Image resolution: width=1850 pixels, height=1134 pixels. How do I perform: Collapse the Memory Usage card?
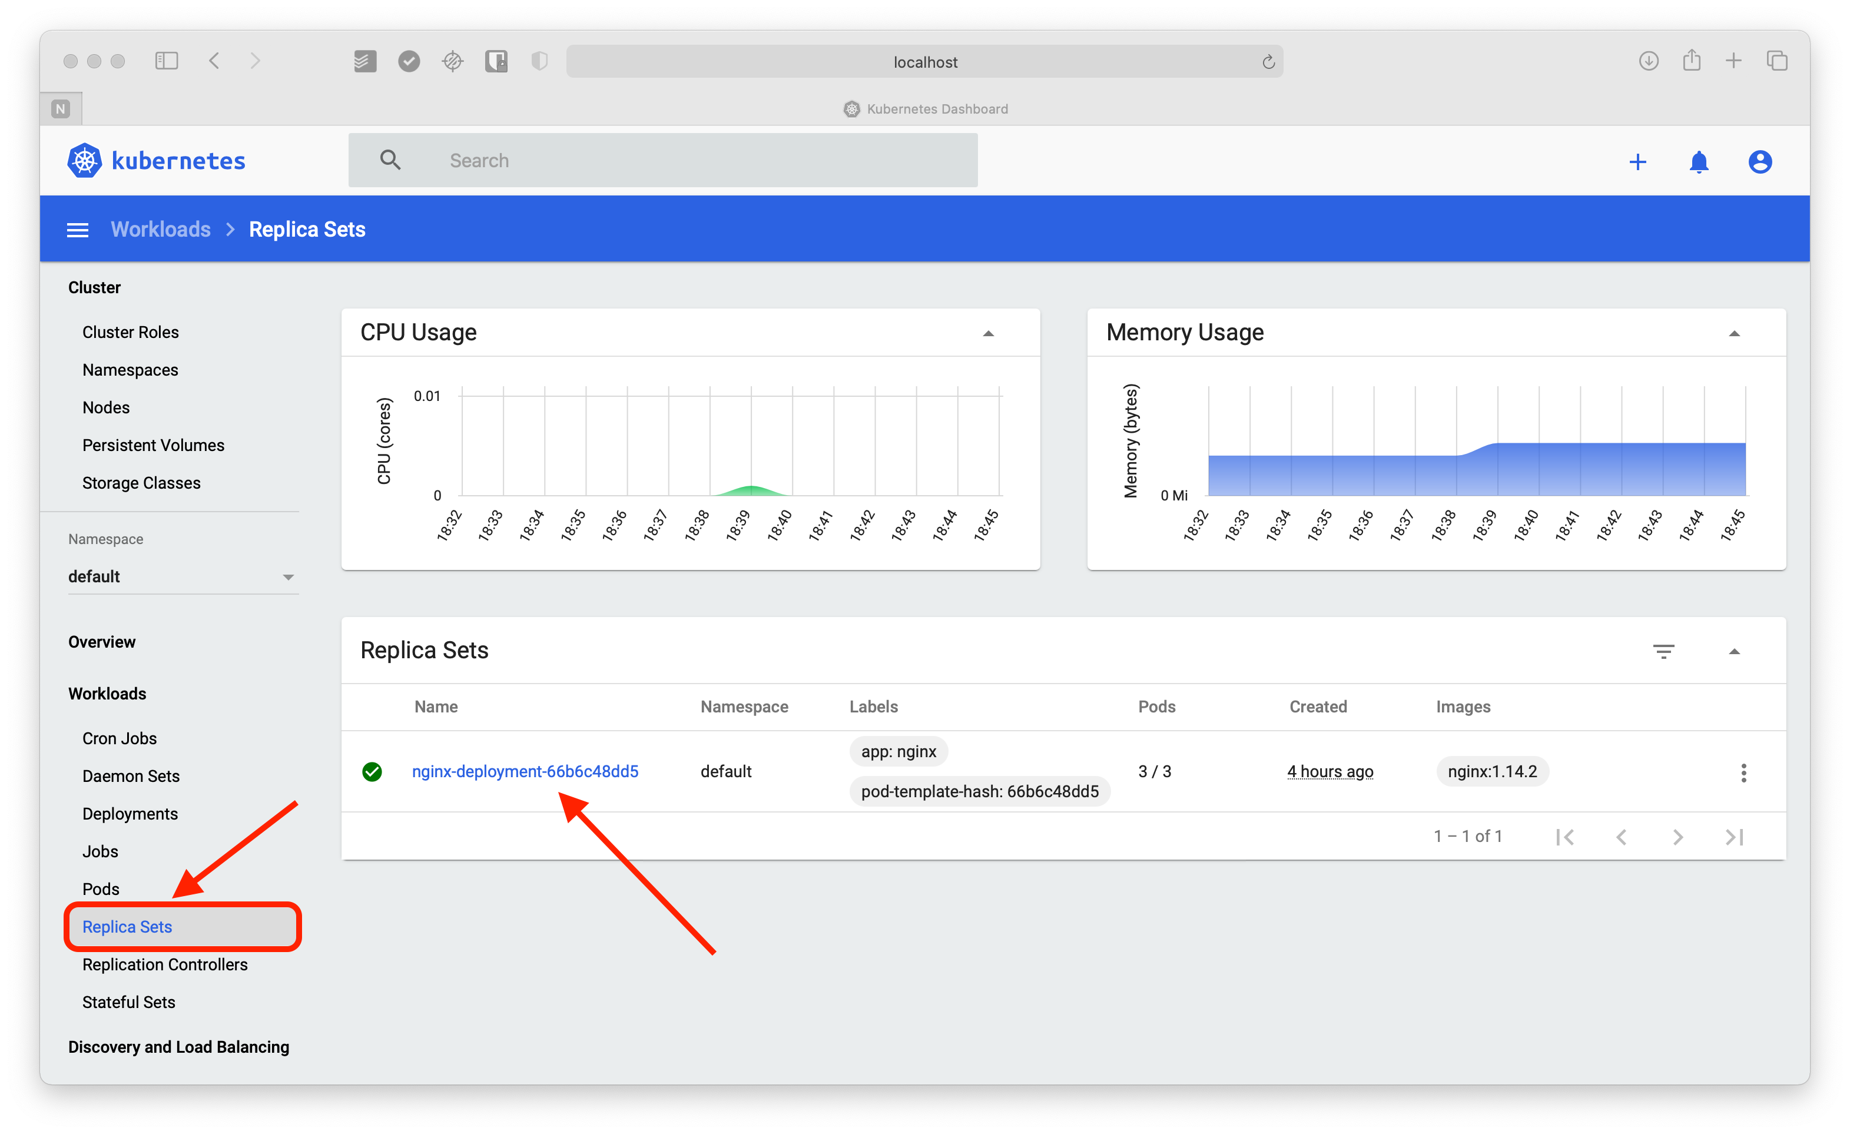(x=1733, y=333)
